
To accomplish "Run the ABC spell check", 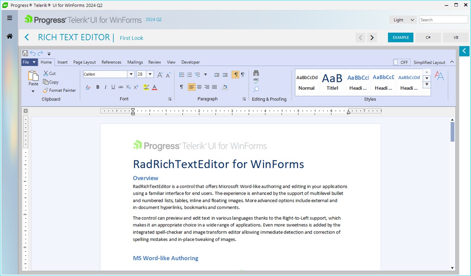I will pos(256,81).
